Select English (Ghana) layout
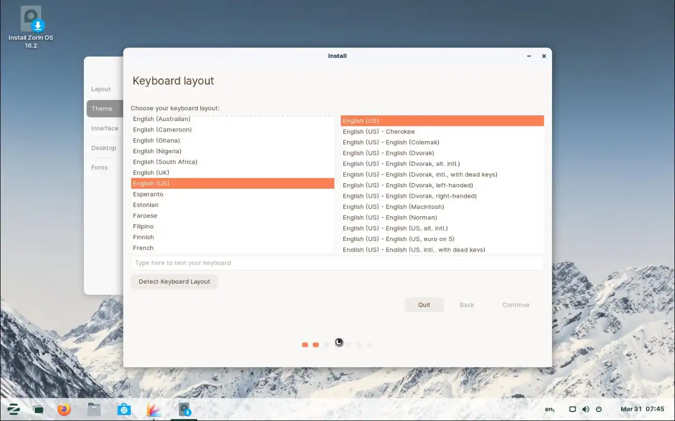Viewport: 675px width, 421px height. point(233,141)
